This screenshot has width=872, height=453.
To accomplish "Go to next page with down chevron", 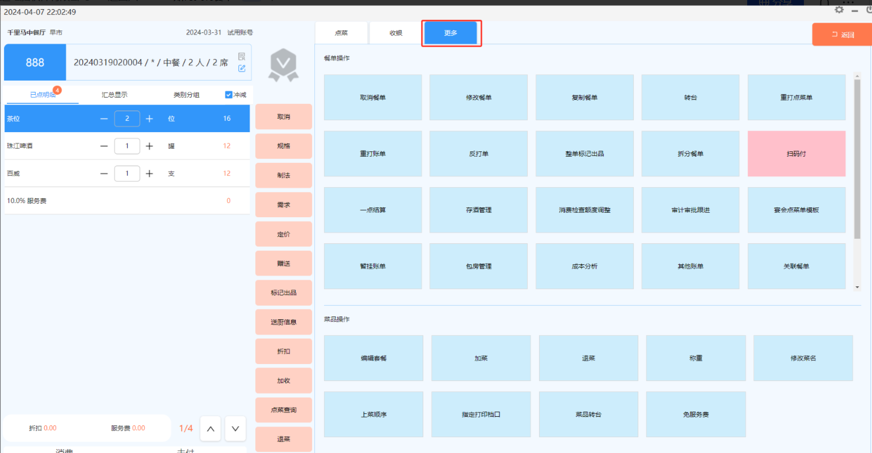I will click(235, 429).
